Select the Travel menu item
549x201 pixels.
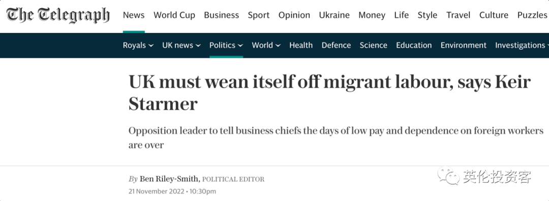pos(458,15)
